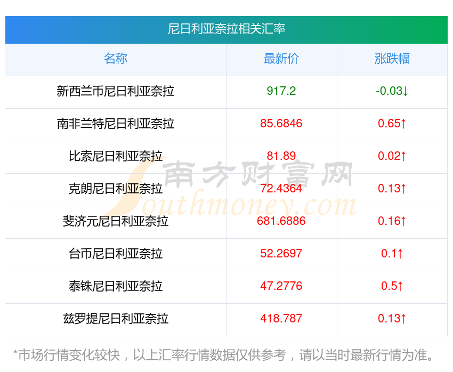Screen dimensions: 453x372
Task: Click the price value 52.2697
Action: point(281,254)
